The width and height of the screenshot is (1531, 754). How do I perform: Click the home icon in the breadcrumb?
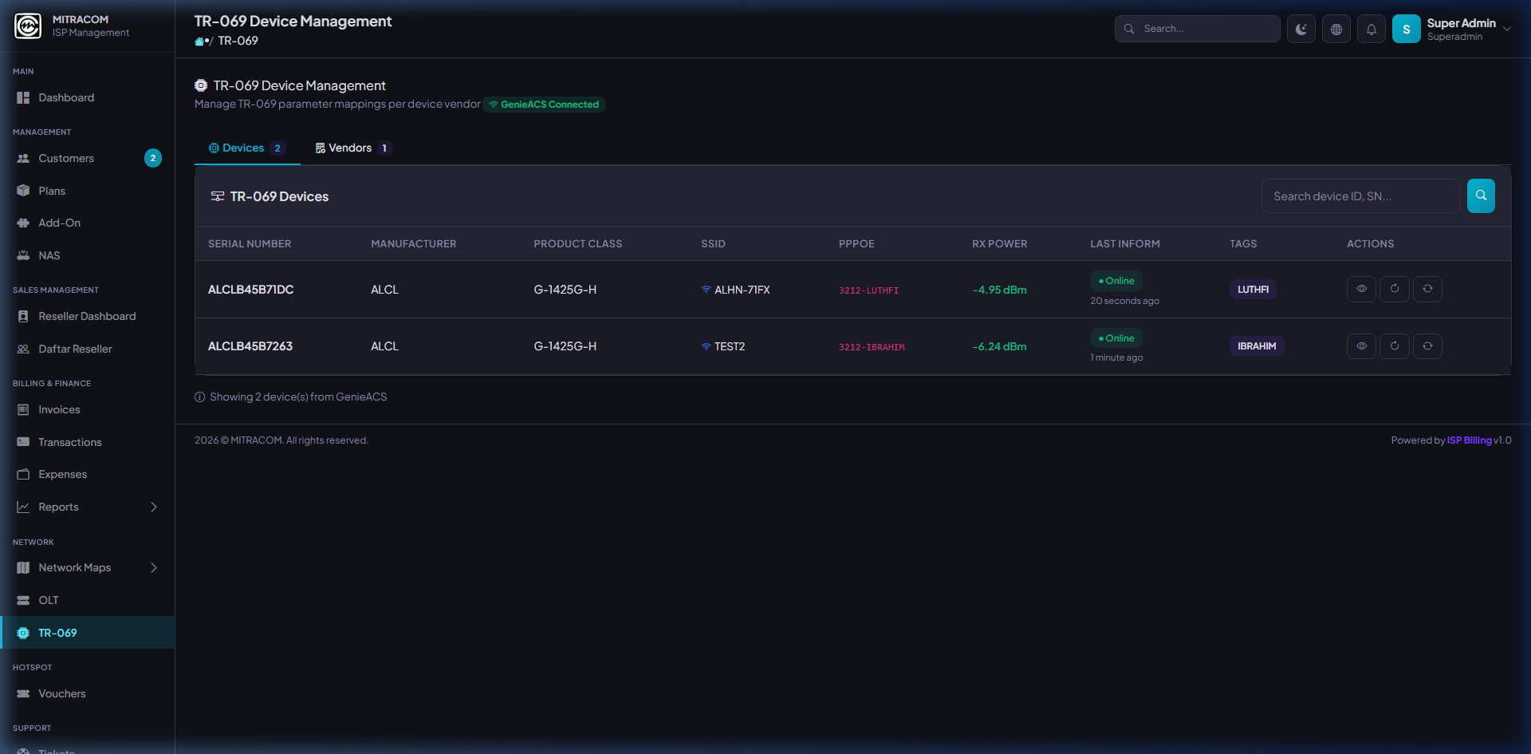(199, 41)
